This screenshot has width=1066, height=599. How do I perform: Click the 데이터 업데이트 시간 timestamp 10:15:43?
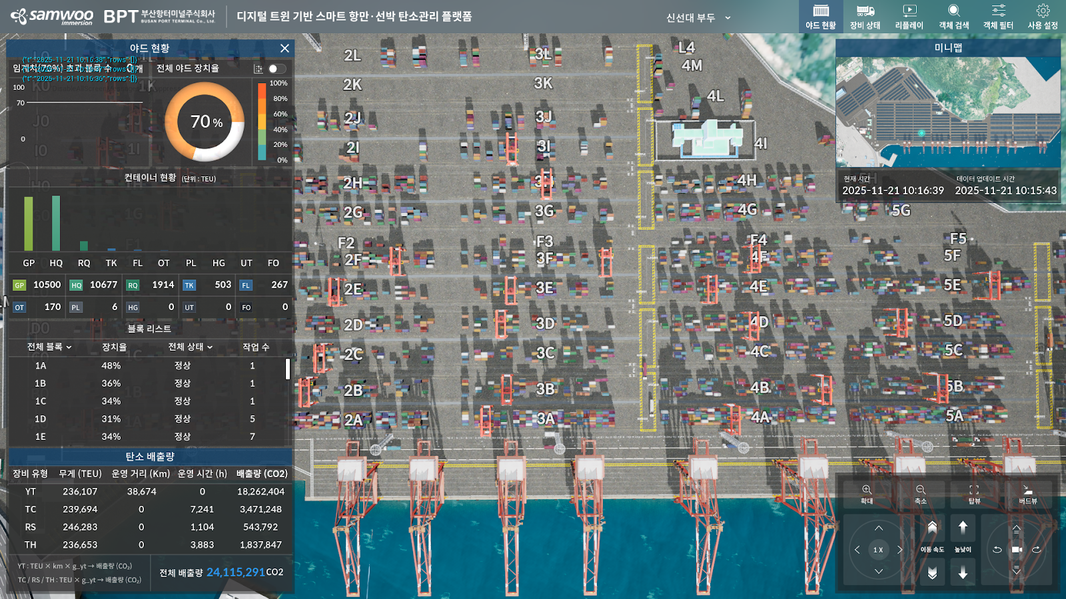[1005, 190]
